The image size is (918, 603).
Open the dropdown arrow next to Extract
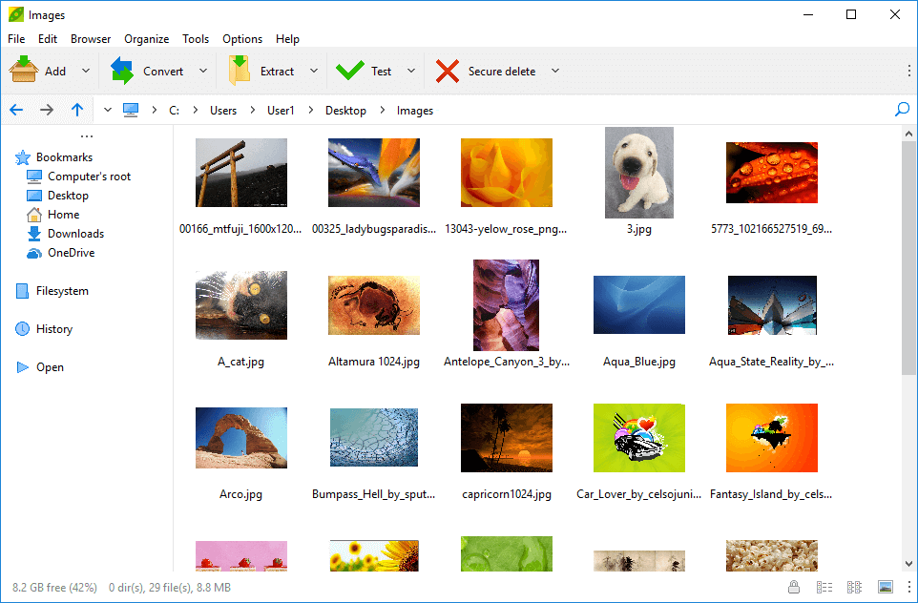pyautogui.click(x=314, y=71)
